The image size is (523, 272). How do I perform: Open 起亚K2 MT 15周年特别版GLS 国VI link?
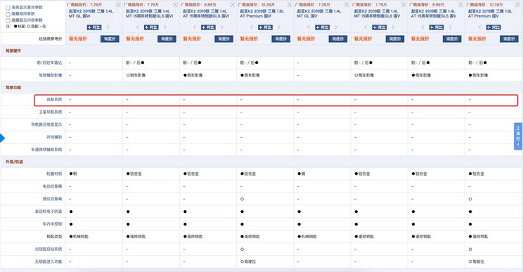pos(150,13)
